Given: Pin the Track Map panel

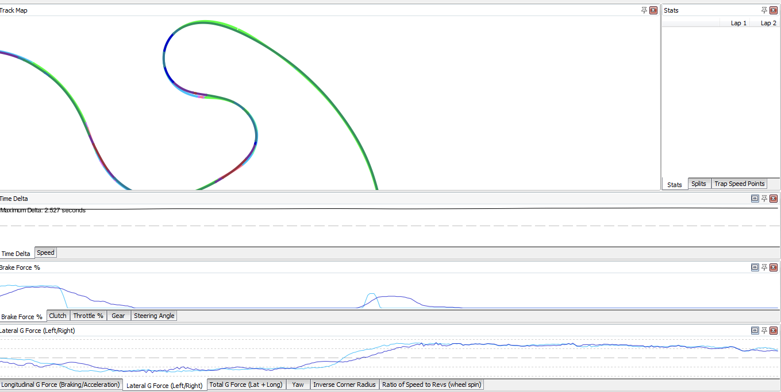Looking at the screenshot, I should point(644,10).
